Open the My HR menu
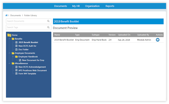The height and width of the screenshot is (104, 169). tap(76, 6)
